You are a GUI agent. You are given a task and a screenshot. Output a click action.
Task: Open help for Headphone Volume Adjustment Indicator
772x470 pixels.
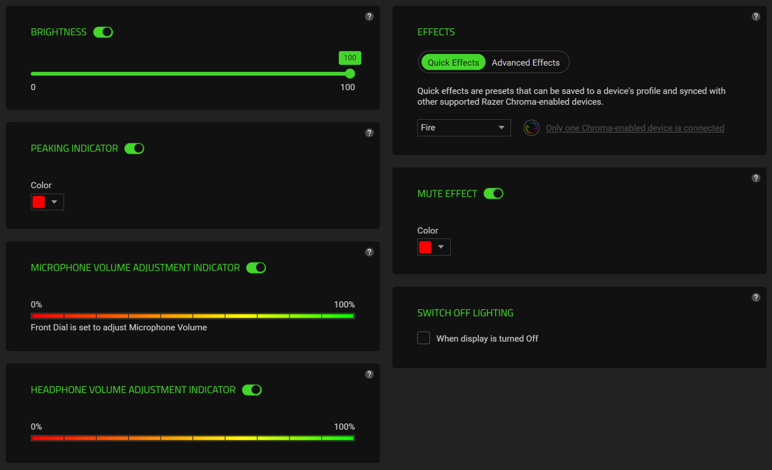369,374
